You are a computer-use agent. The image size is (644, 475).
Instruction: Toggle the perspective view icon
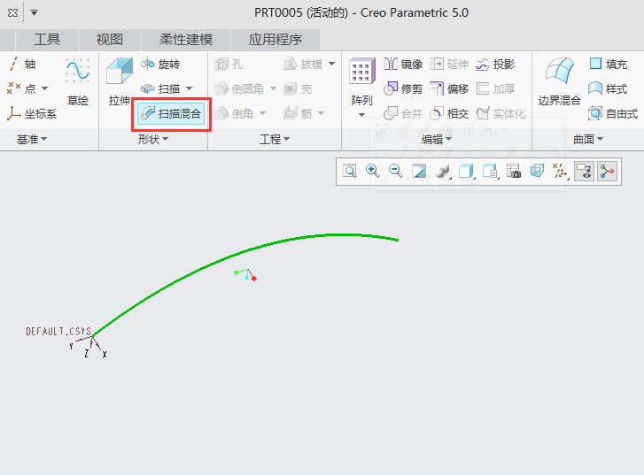point(537,171)
